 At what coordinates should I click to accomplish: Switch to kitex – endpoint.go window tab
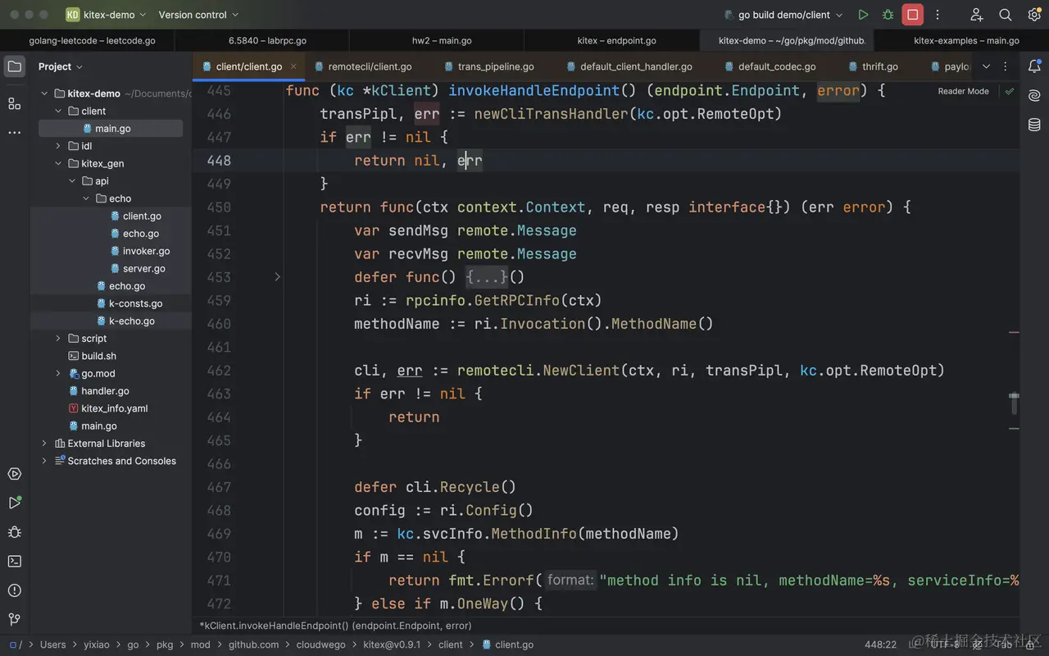coord(616,40)
